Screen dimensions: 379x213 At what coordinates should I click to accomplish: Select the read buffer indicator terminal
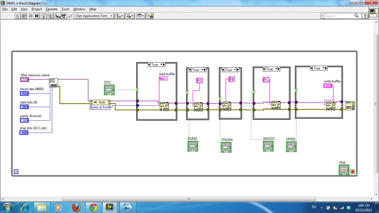click(163, 78)
